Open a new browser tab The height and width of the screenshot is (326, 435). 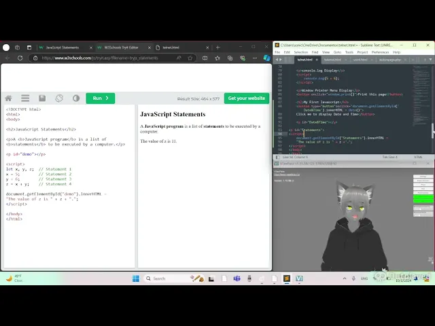[x=217, y=48]
